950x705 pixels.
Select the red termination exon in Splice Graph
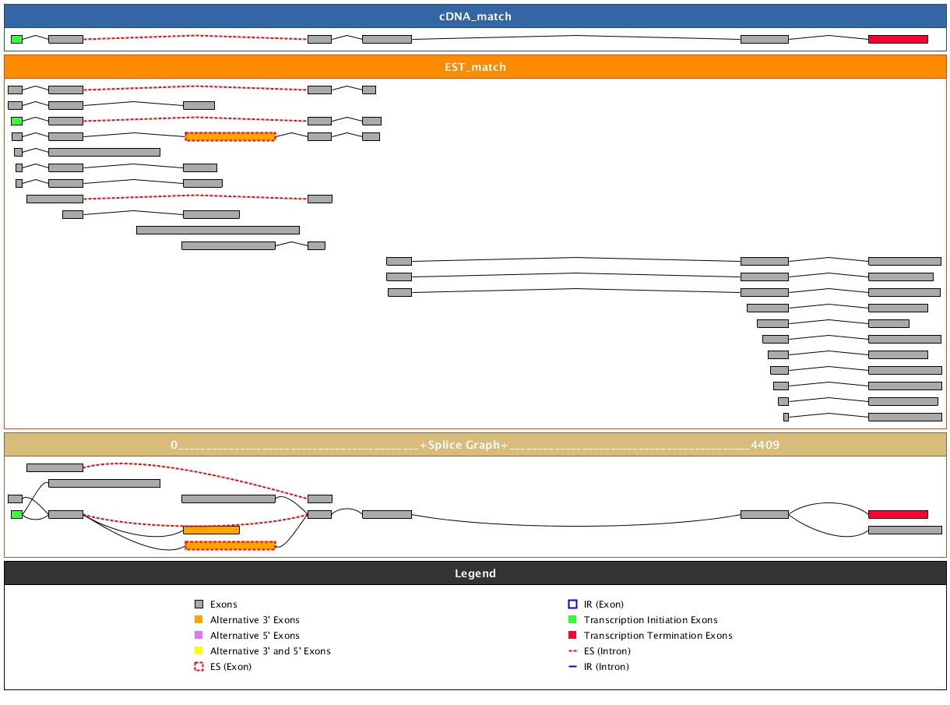click(898, 514)
